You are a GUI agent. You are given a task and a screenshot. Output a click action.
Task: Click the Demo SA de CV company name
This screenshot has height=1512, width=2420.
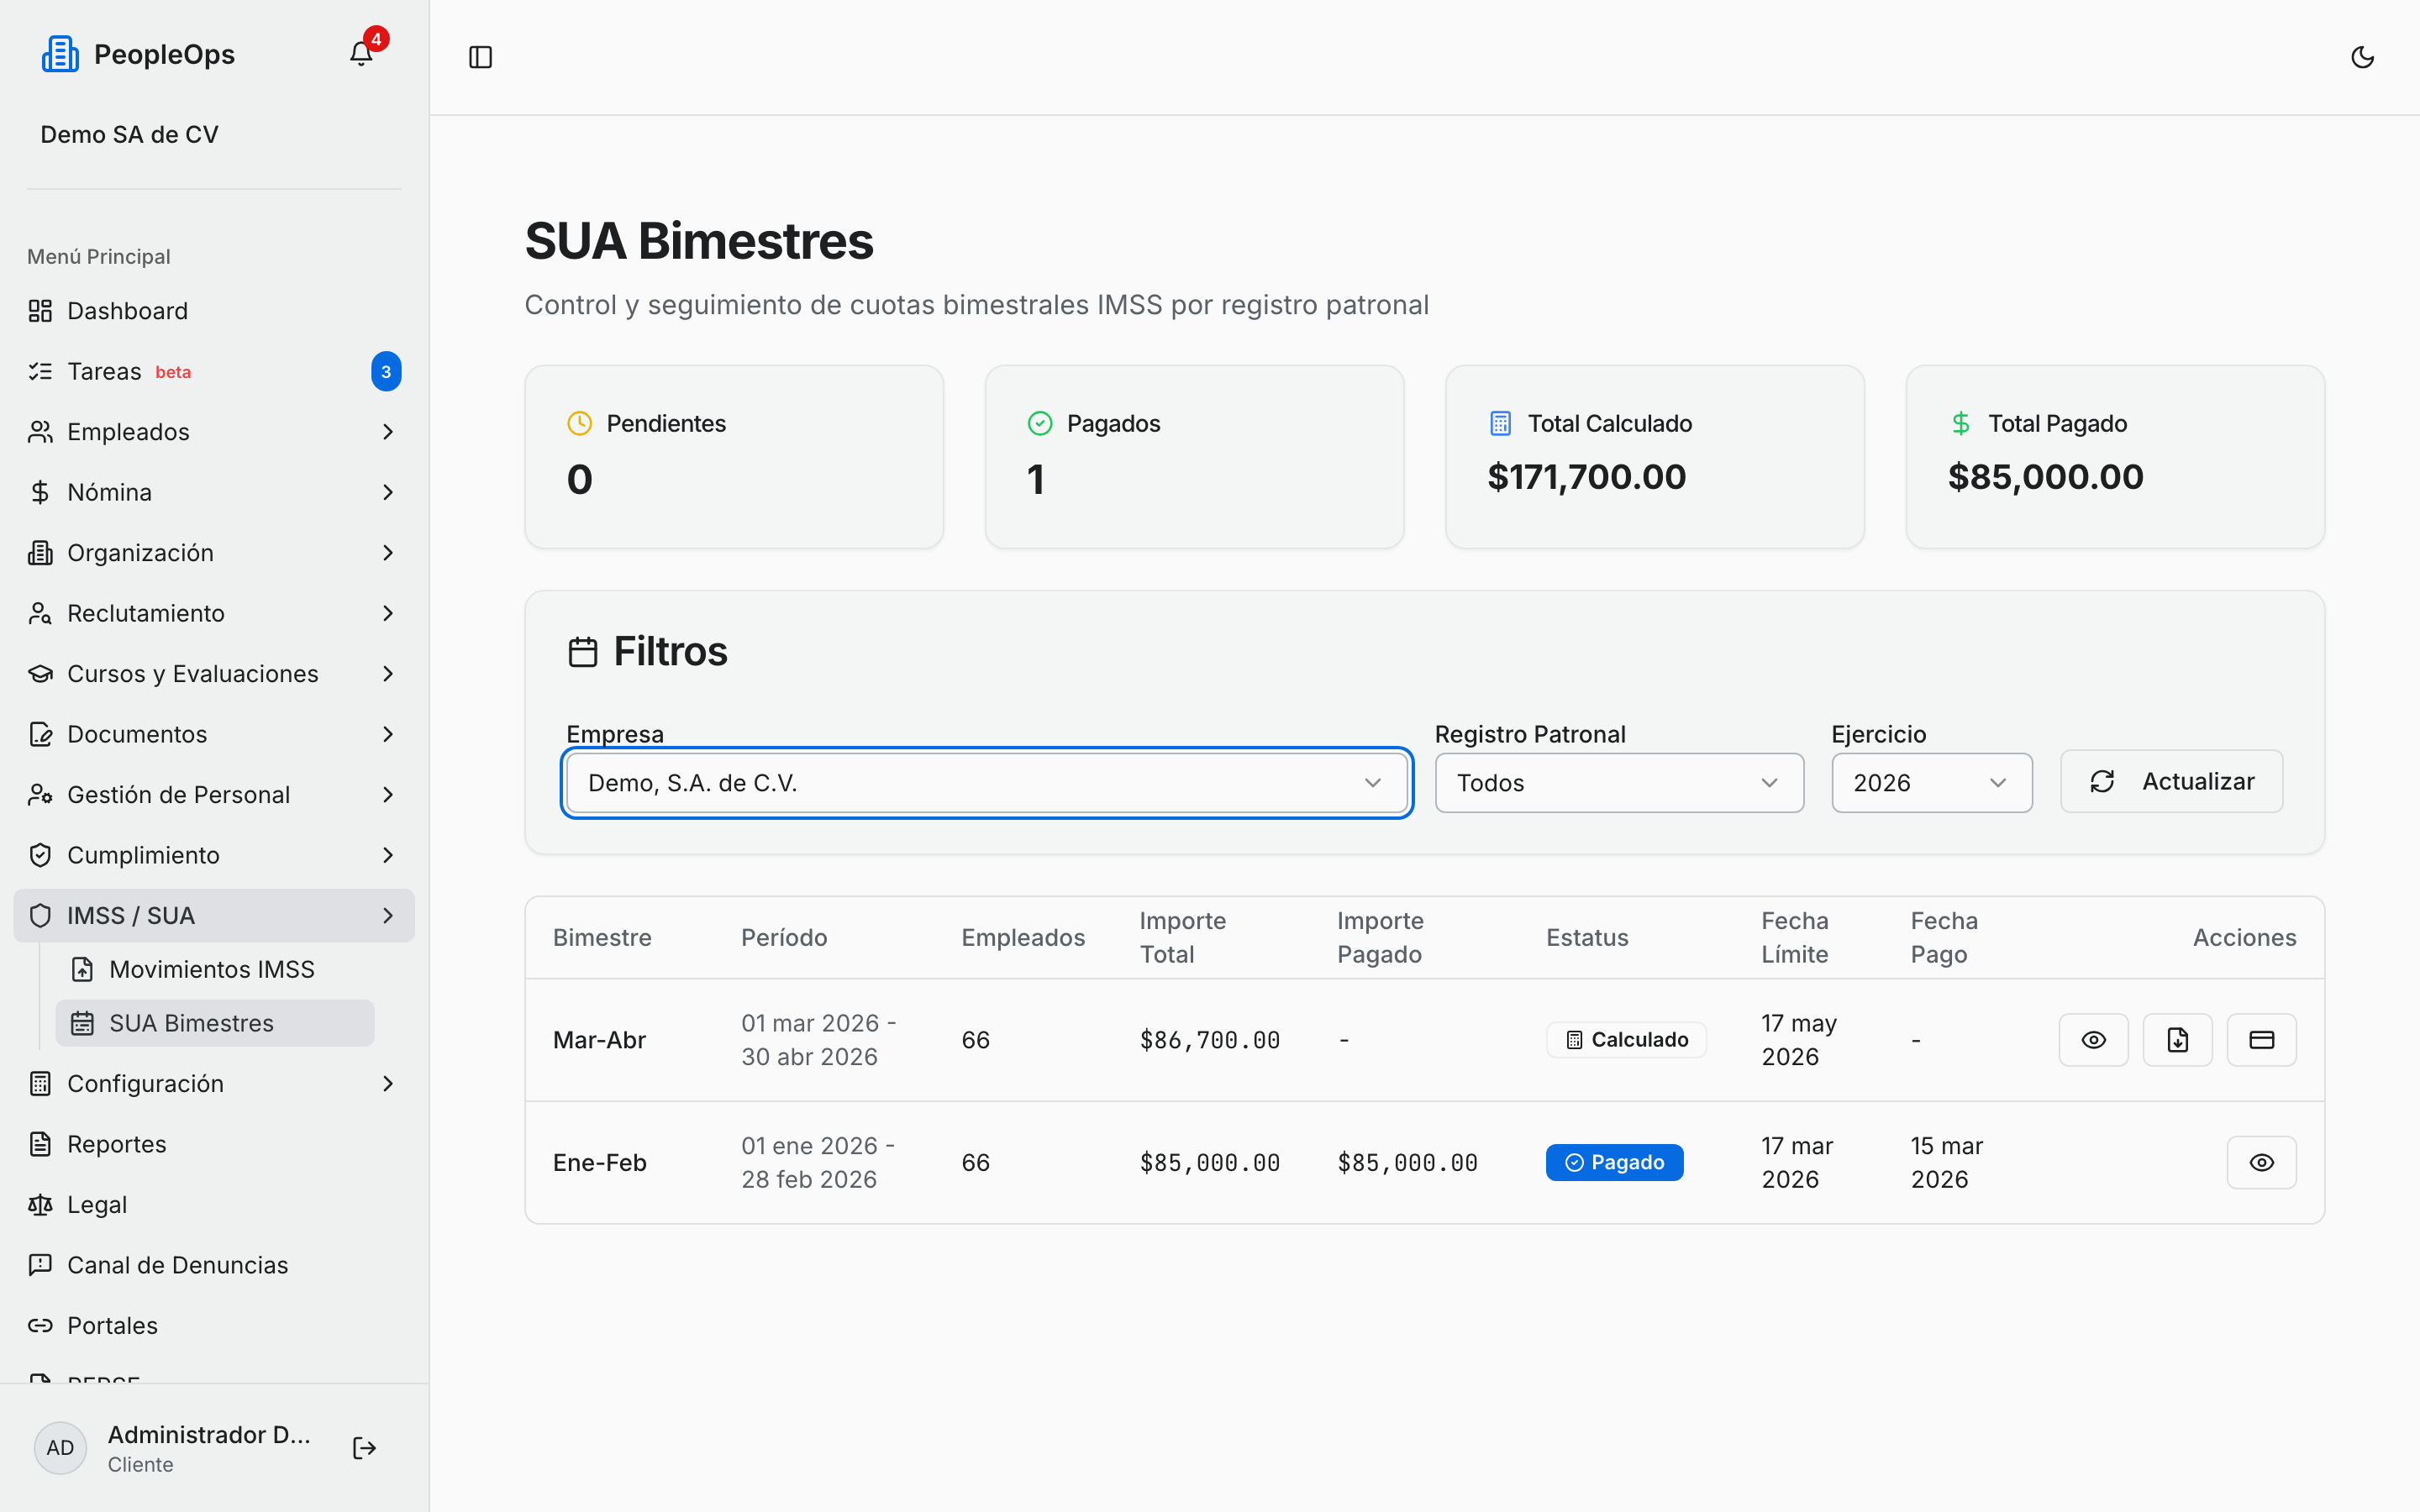tap(129, 134)
